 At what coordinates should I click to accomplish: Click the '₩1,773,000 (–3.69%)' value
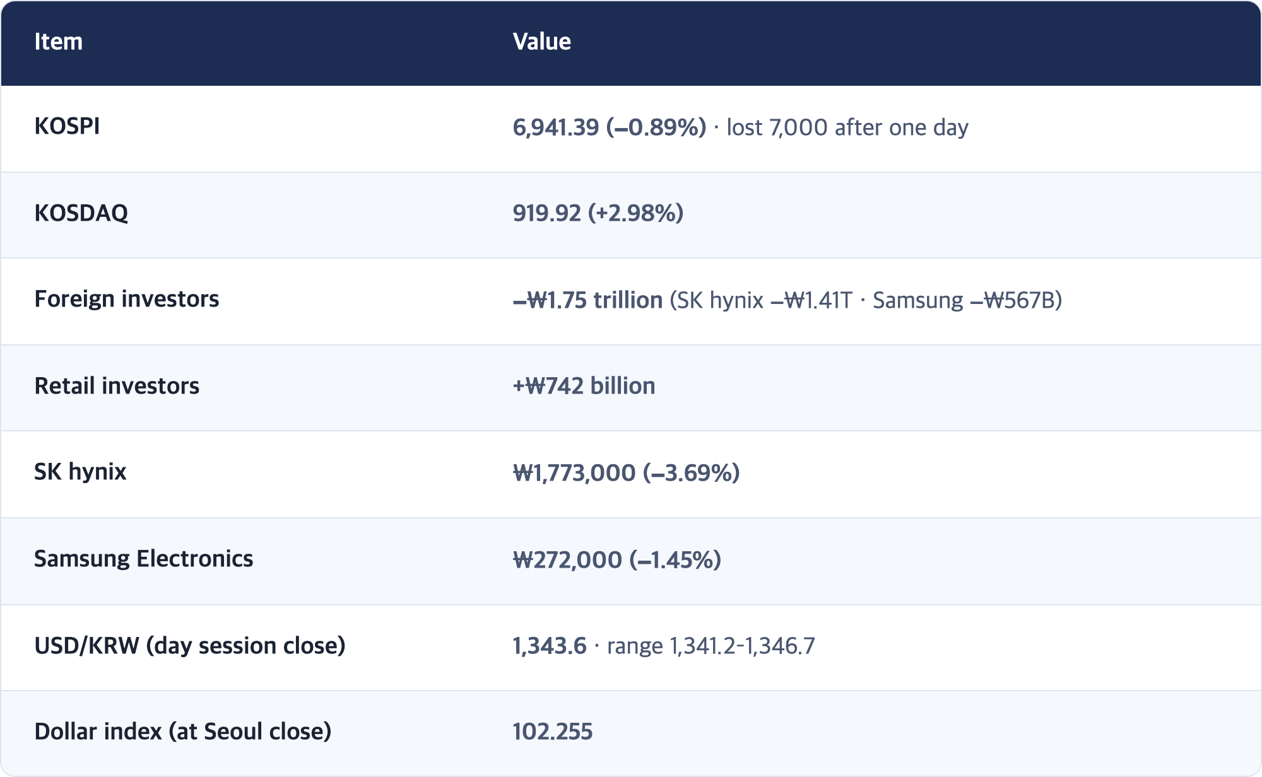(626, 473)
